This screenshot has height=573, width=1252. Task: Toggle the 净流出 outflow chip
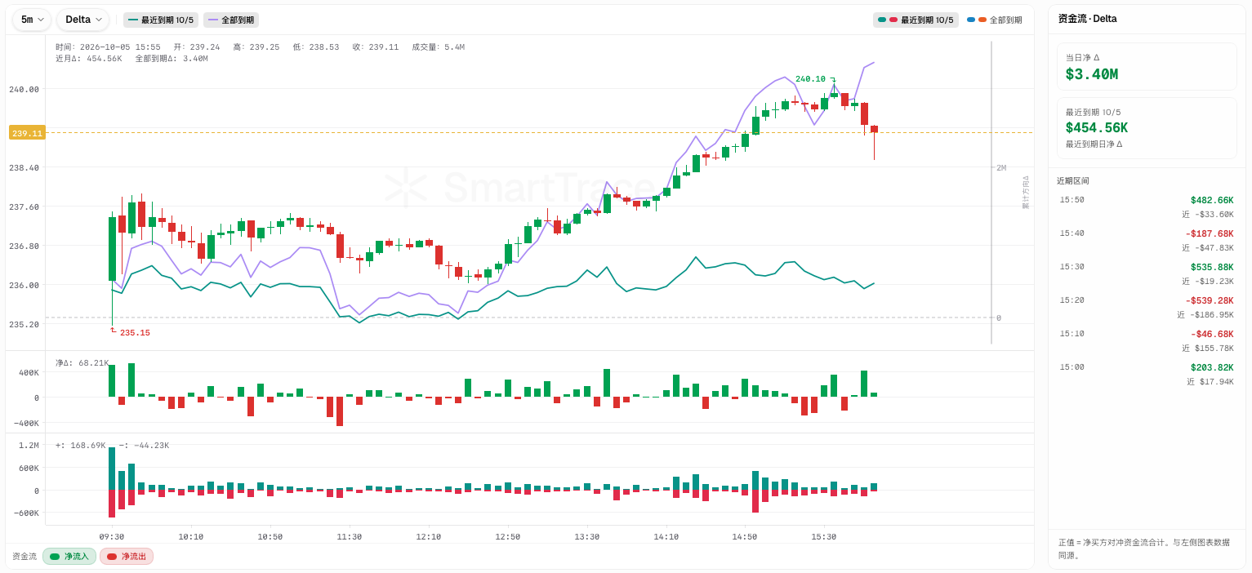click(x=127, y=556)
